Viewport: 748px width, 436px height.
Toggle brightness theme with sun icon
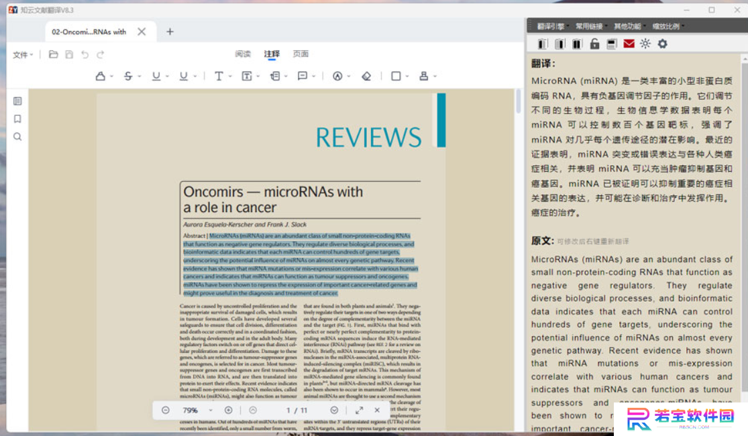coord(645,44)
